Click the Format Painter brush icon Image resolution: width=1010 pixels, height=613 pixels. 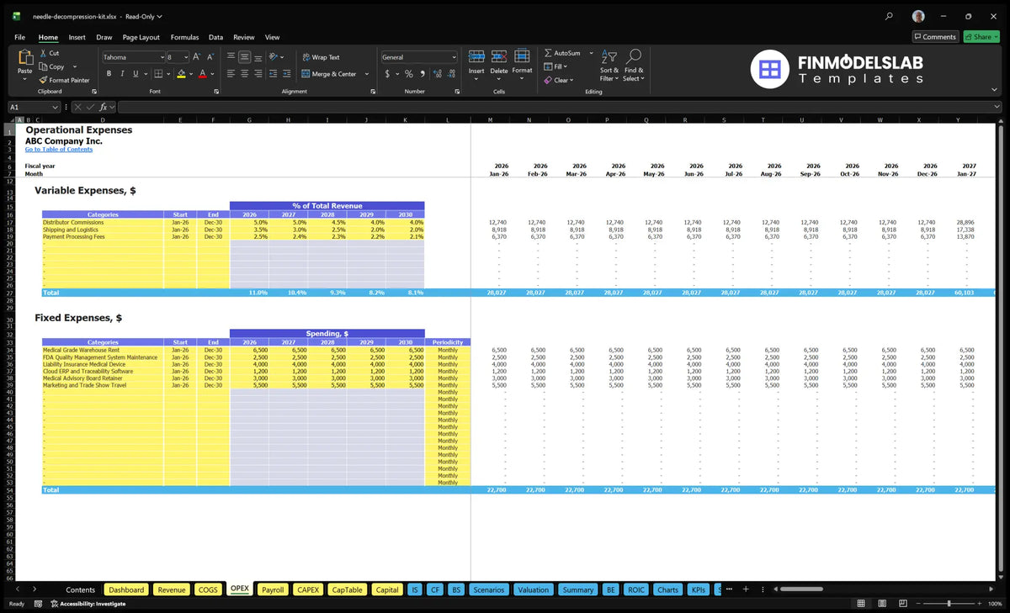(43, 80)
